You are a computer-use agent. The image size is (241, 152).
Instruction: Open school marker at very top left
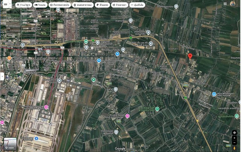click(58, 10)
